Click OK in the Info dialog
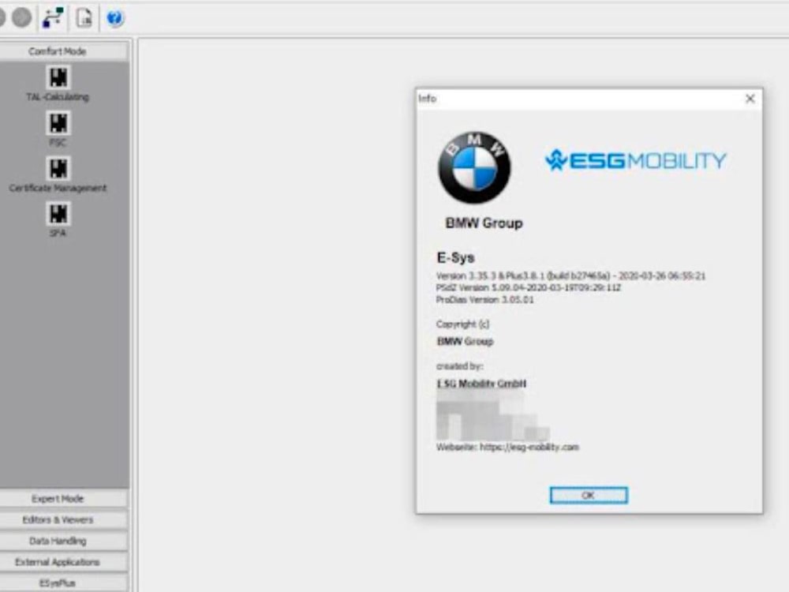 [589, 496]
